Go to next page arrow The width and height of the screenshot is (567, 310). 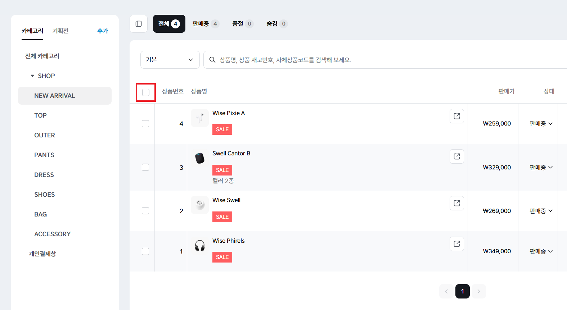(478, 291)
